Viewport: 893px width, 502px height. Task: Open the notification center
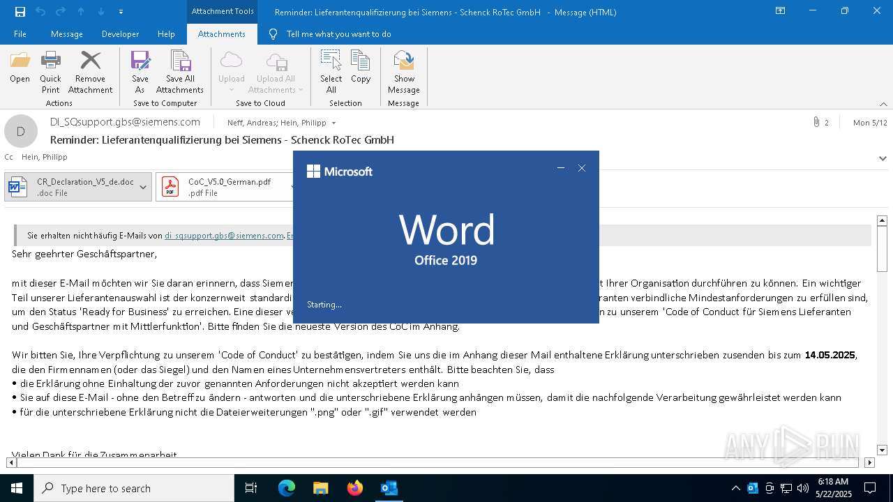(870, 488)
